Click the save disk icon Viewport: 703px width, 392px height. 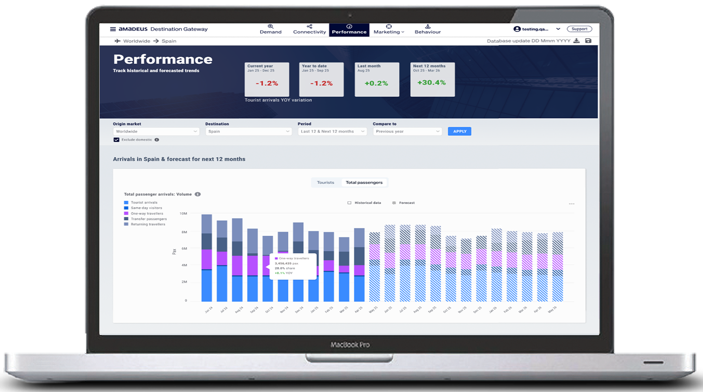pos(588,41)
